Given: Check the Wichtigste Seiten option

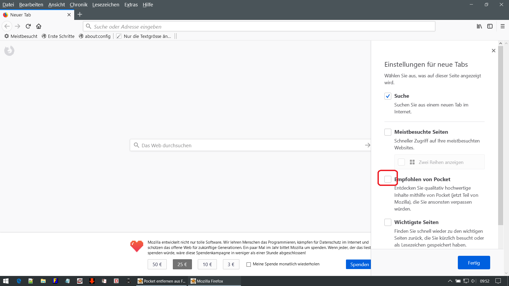Looking at the screenshot, I should click(388, 222).
